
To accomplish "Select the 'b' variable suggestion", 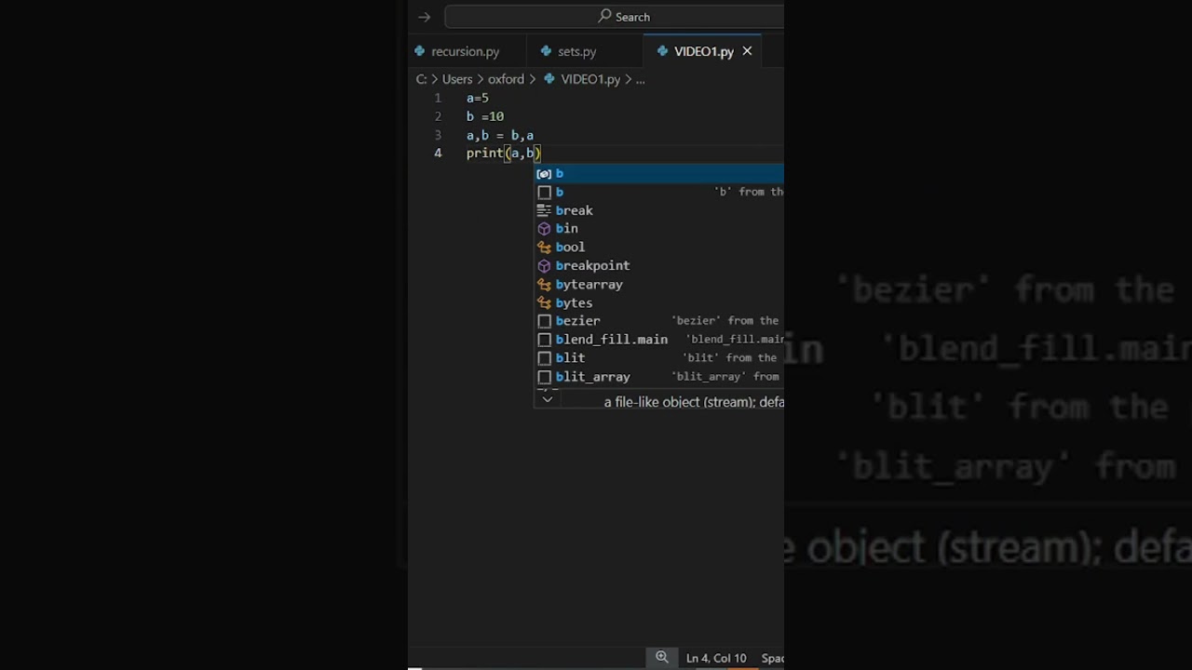I will click(560, 174).
